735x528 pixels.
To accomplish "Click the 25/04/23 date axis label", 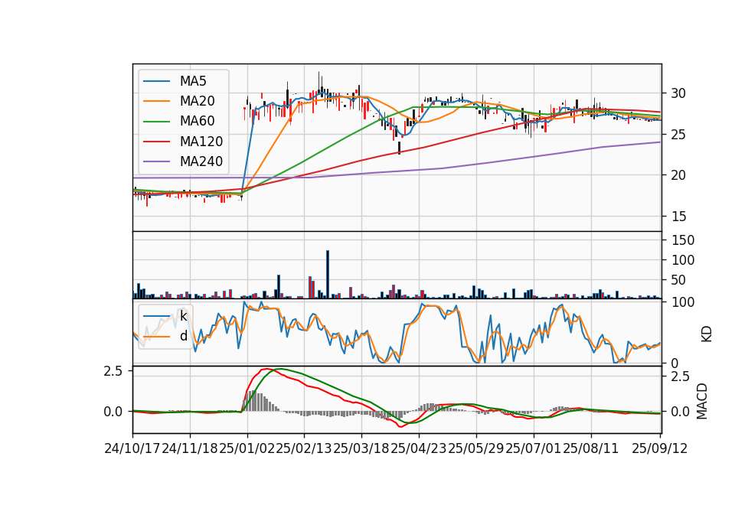I will 419,448.
